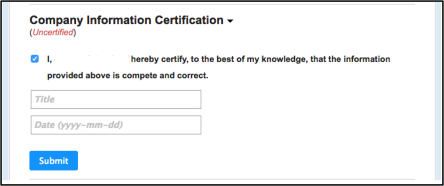
Task: Collapse the Company Information Certification caret arrow
Action: click(230, 22)
